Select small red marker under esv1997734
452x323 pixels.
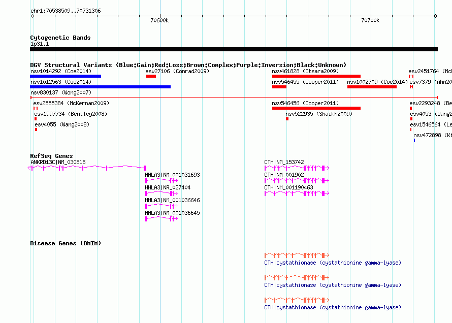36,119
